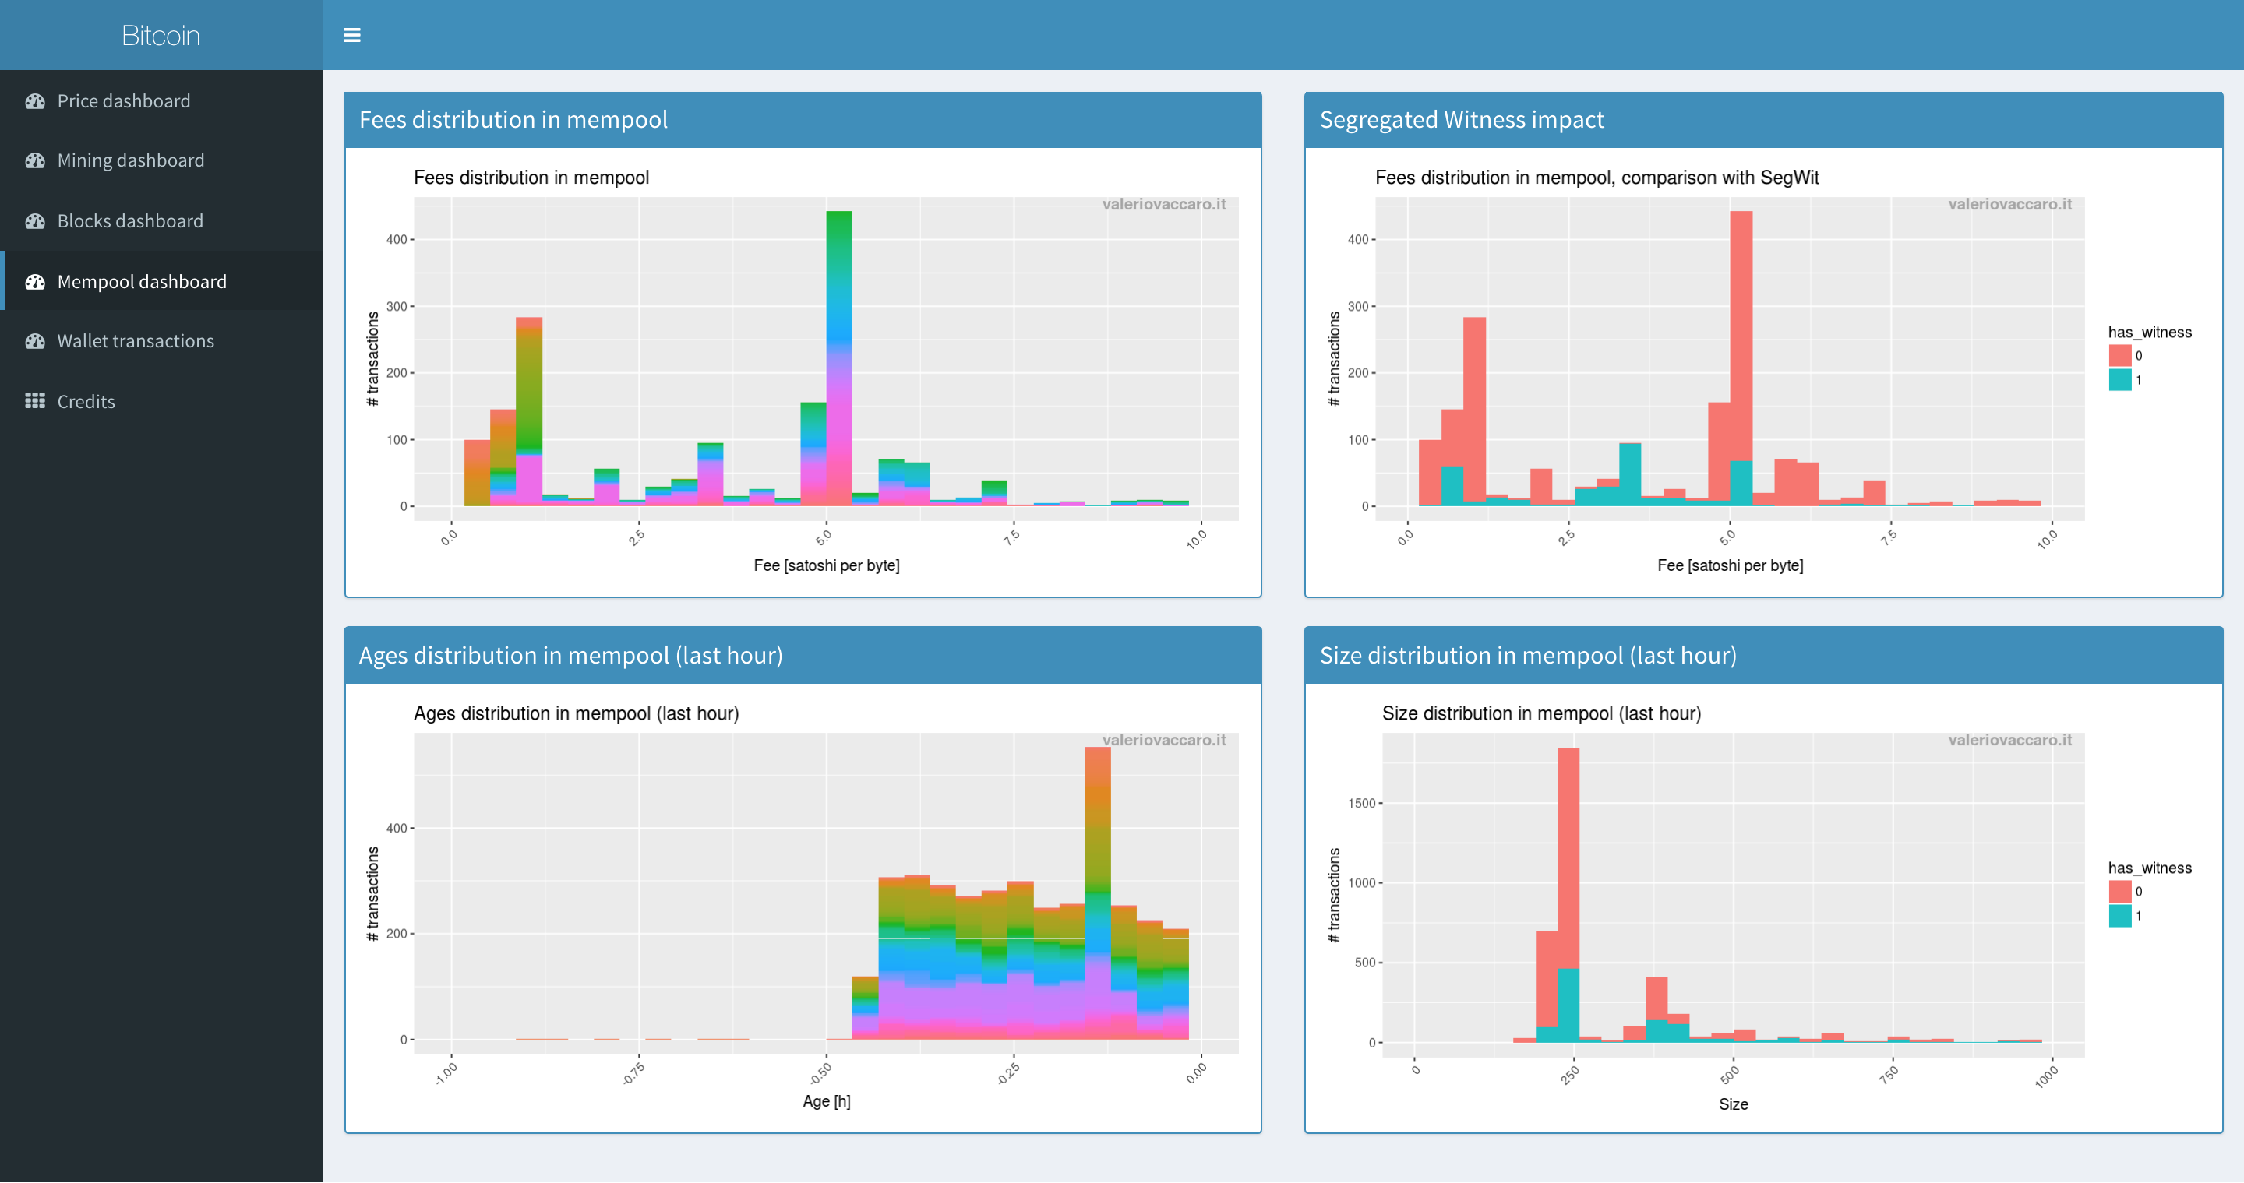Select Blocks dashboard in sidebar
The width and height of the screenshot is (2244, 1183).
click(x=130, y=221)
